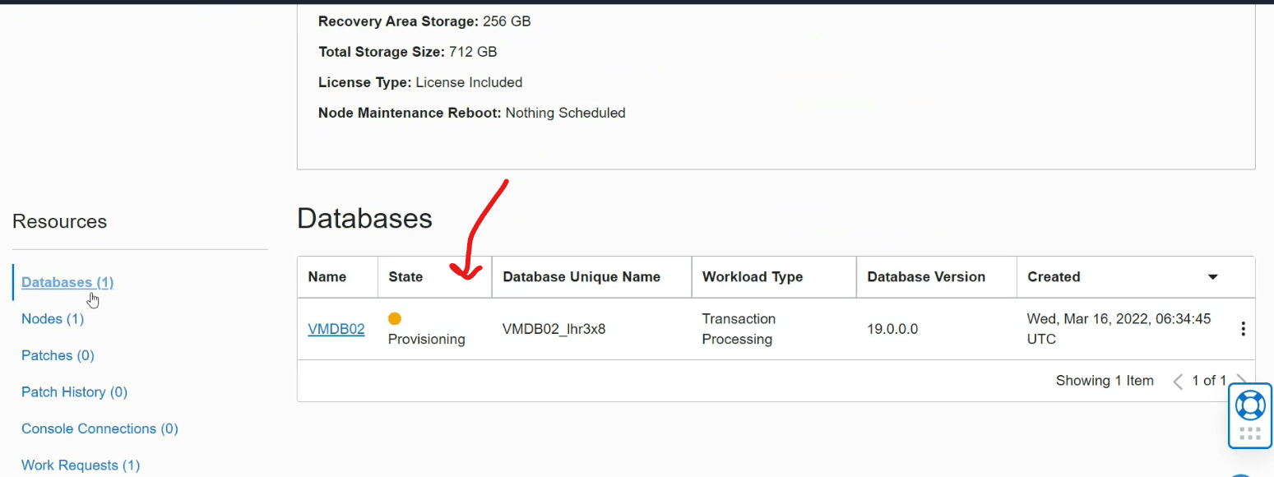The width and height of the screenshot is (1274, 477).
Task: Click the cursor hand over Databases link
Action: 92,299
